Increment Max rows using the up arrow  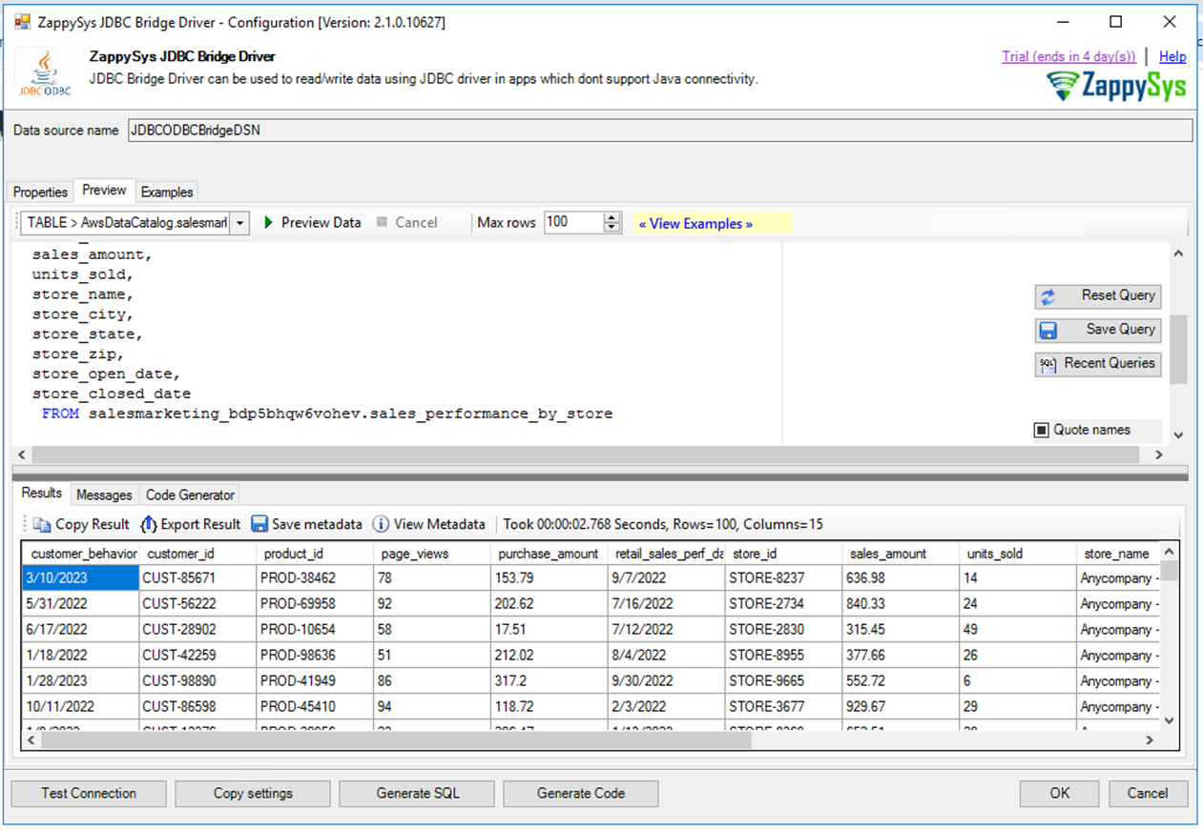[x=611, y=217]
